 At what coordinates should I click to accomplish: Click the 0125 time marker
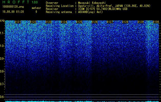(79, 22)
